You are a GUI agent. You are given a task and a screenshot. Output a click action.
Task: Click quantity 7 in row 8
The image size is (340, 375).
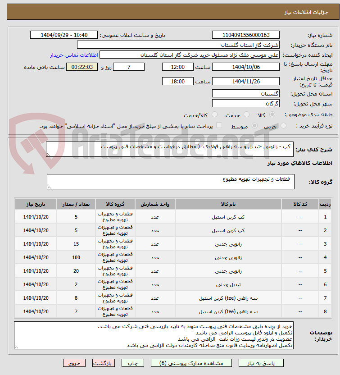point(76,311)
